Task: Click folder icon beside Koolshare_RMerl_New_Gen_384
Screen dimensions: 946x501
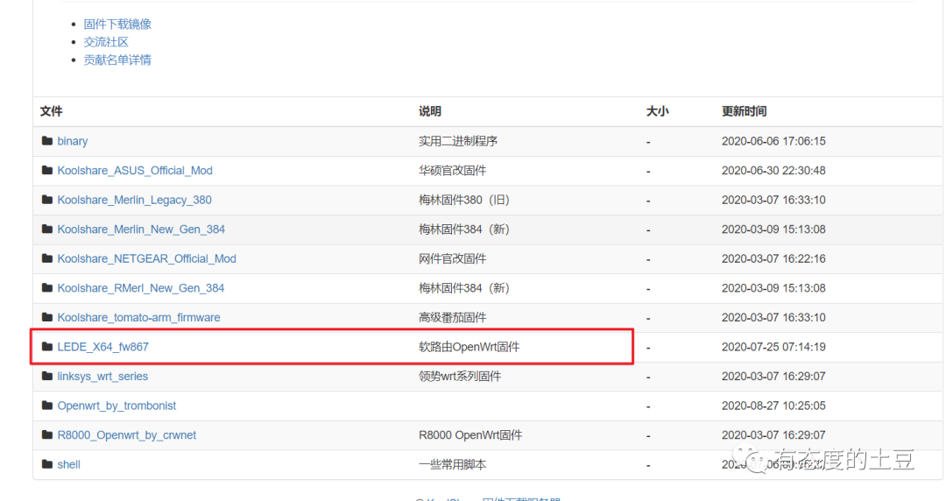Action: point(47,288)
